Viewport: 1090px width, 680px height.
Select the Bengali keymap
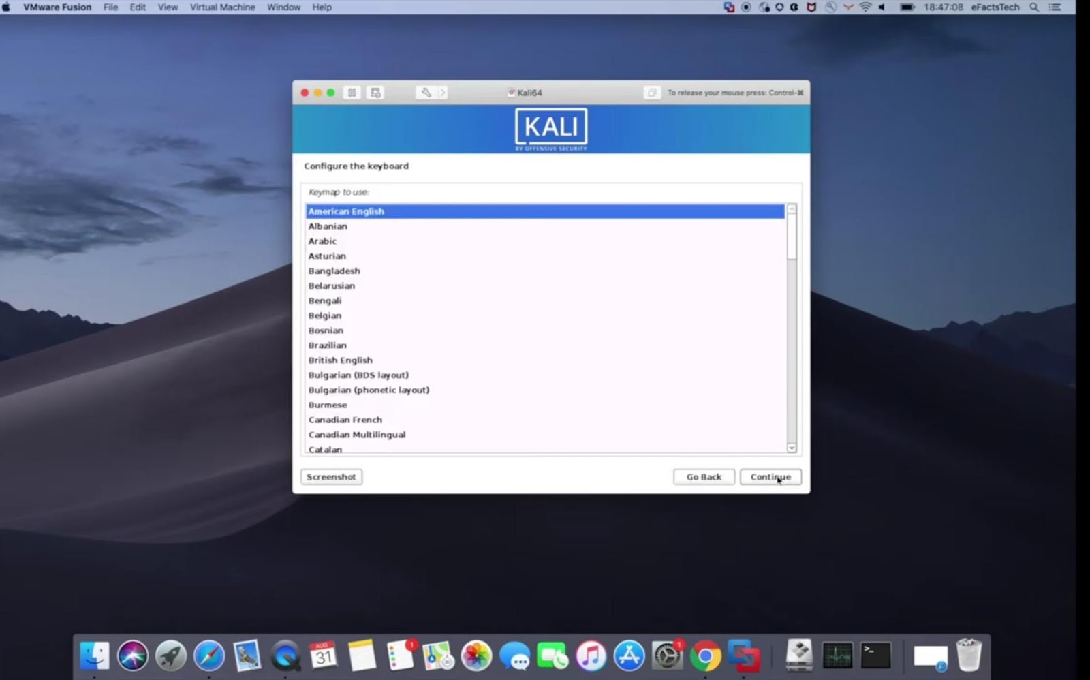pyautogui.click(x=545, y=301)
